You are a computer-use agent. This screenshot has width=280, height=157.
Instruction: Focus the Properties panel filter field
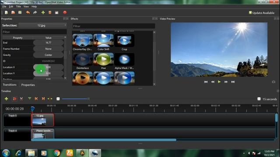34,32
